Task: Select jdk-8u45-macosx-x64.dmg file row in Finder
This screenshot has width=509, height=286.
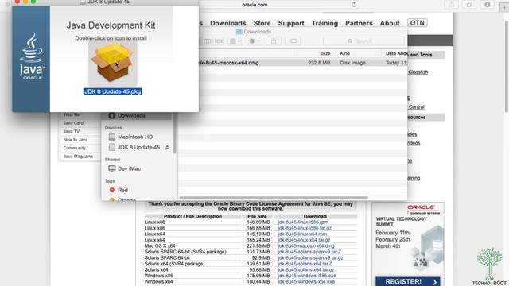Action: (x=293, y=63)
